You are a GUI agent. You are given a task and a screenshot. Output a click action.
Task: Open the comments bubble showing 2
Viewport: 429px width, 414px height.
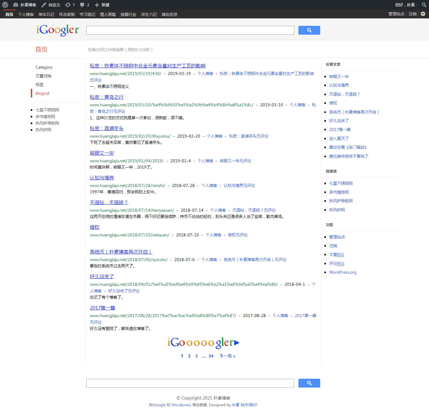coord(82,5)
